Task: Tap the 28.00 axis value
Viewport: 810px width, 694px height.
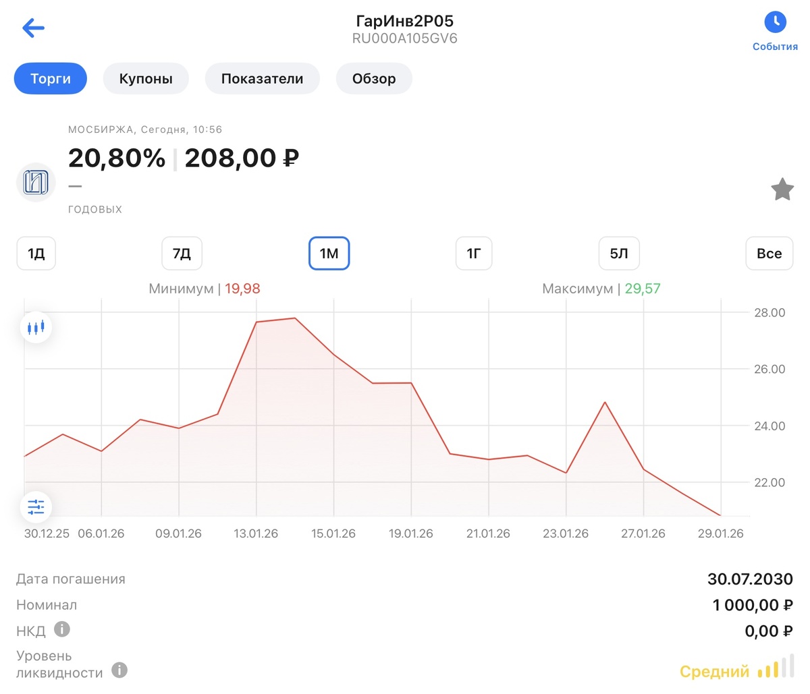Action: 769,312
